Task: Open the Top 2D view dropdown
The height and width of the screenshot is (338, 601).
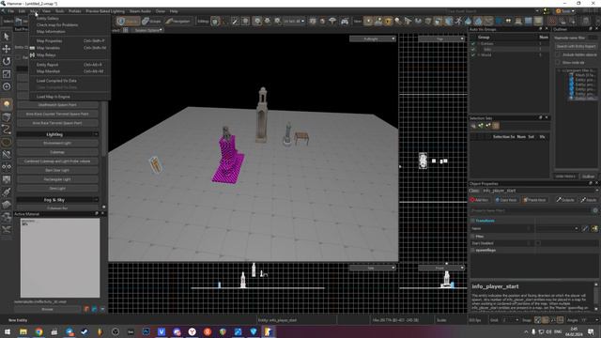Action: 441,38
